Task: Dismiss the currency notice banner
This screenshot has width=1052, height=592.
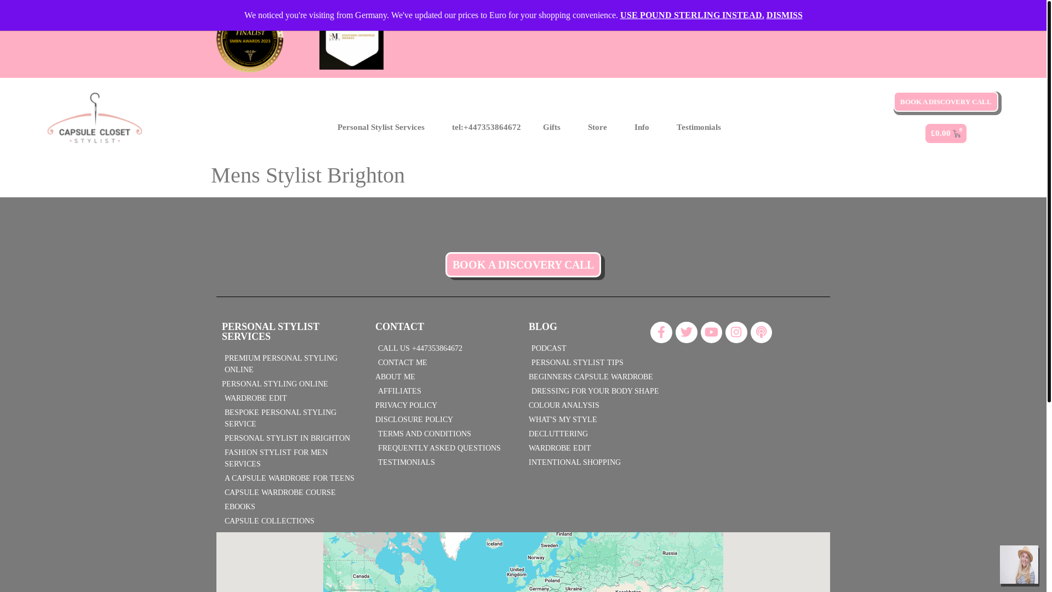Action: pyautogui.click(x=784, y=15)
